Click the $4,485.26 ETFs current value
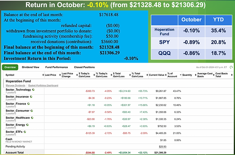The image size is (235, 155). 161,133
